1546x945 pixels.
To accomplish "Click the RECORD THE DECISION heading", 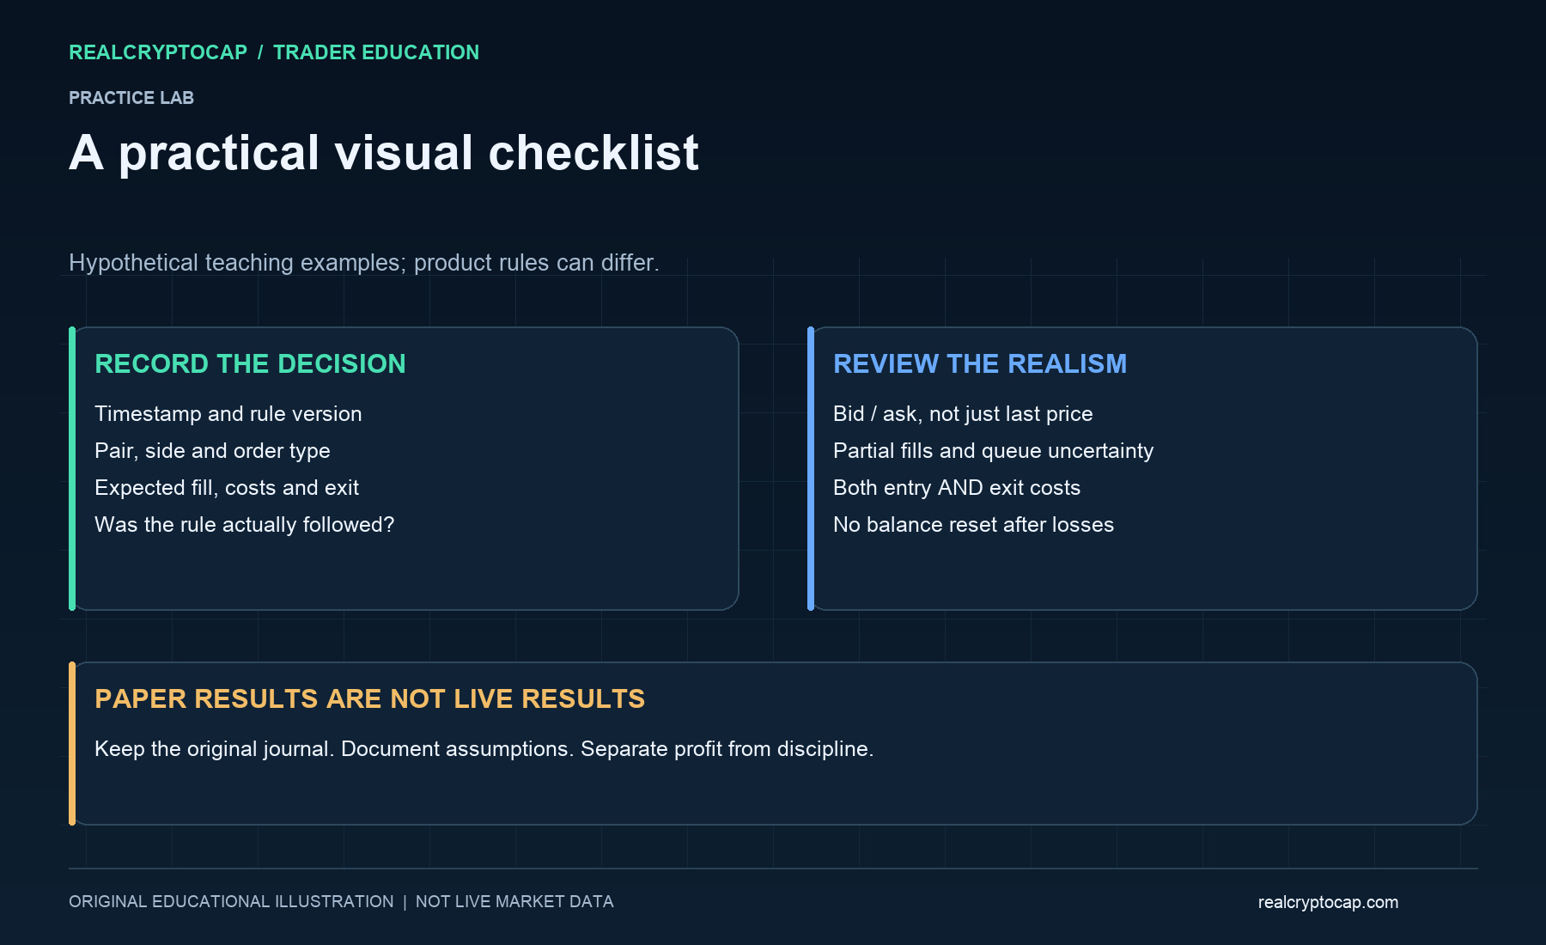I will [250, 364].
